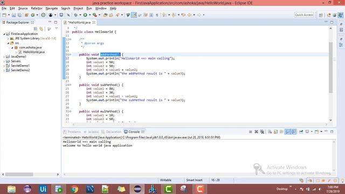Click the Back navigation arrow icon

click(189, 15)
